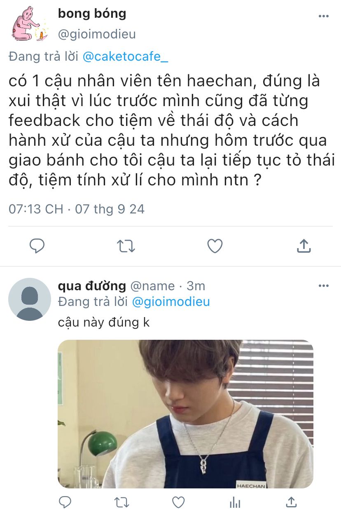Reply to bong bóng's main tweet
Screen dimensions: 341x514
(37, 246)
